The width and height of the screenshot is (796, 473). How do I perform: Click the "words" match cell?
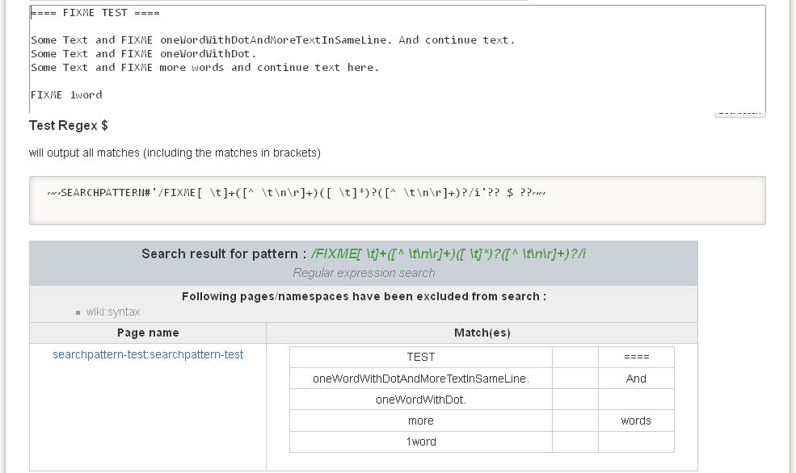(x=636, y=421)
